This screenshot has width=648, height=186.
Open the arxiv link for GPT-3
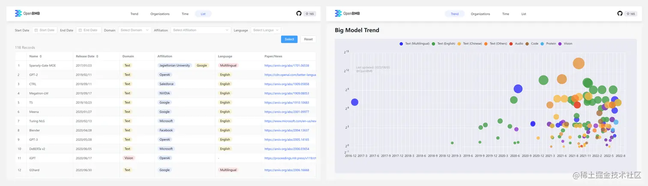[x=287, y=139]
